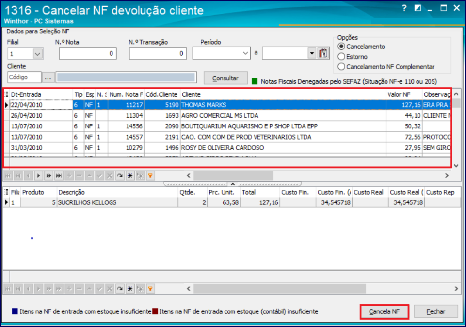Collapse the splitter chevron between the grids
Viewport: 466px width, 327px height.
pos(233,184)
